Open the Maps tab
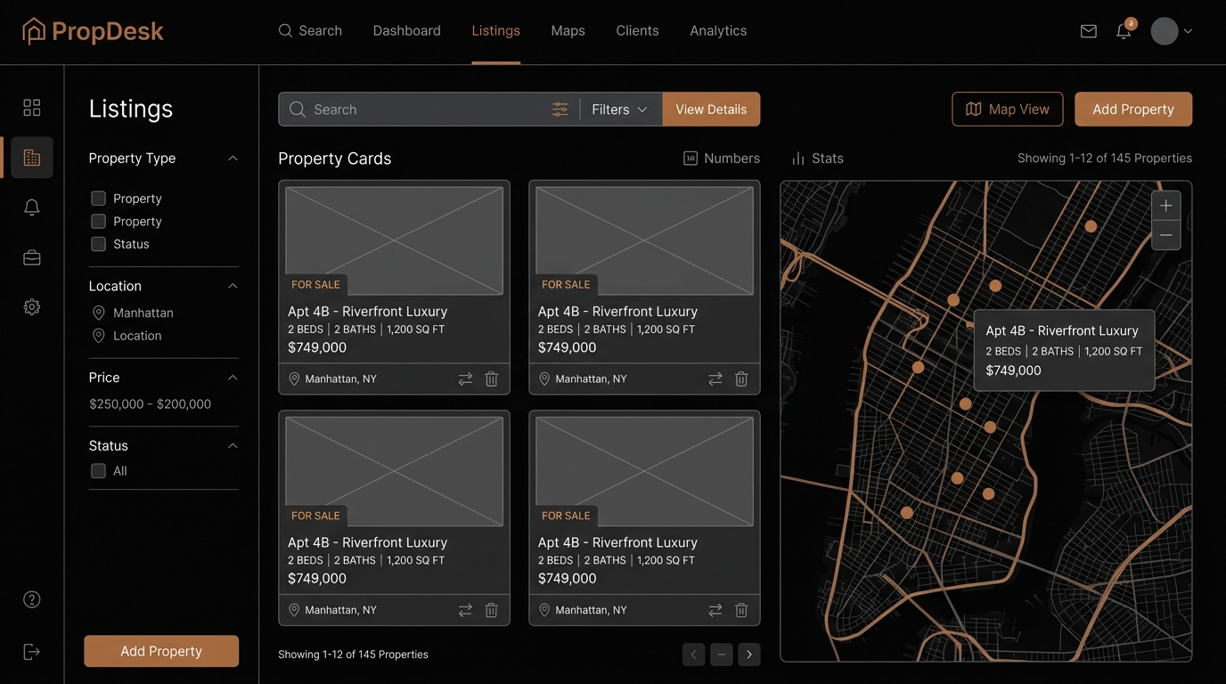This screenshot has width=1226, height=684. 568,31
